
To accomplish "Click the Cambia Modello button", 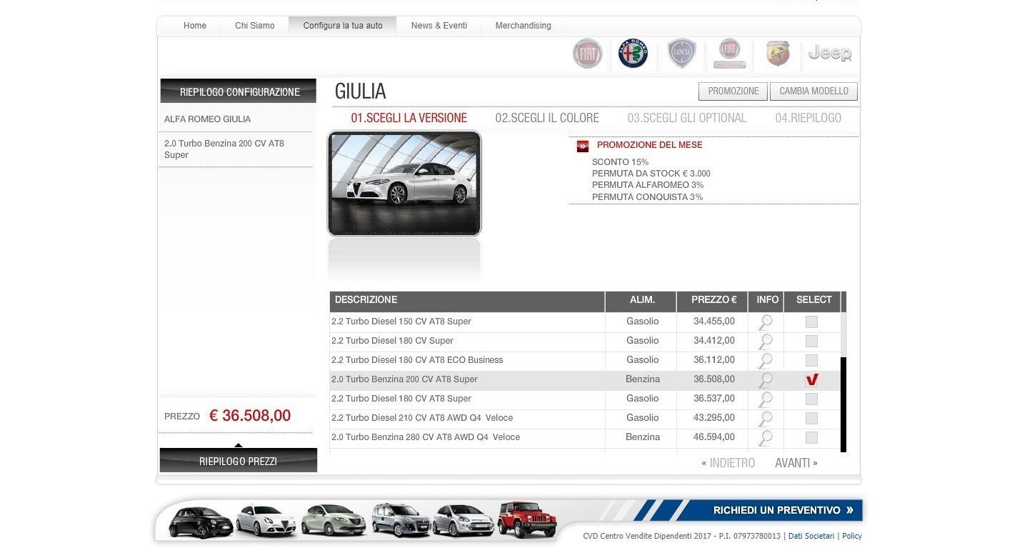I will click(x=814, y=91).
